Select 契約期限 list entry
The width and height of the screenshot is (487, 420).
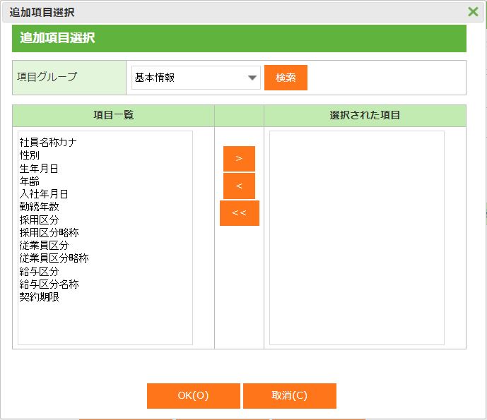(39, 297)
